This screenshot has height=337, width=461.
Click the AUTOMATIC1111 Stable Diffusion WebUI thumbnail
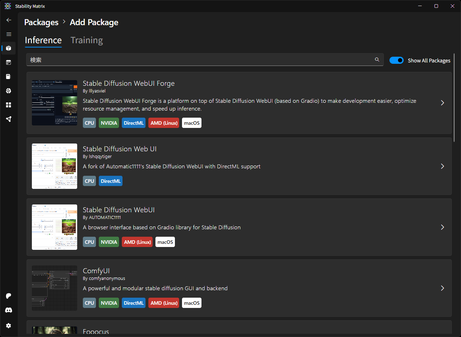tap(55, 227)
